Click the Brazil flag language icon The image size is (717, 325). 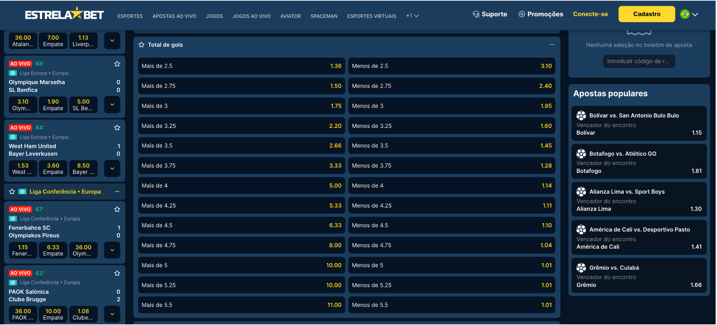pos(685,14)
